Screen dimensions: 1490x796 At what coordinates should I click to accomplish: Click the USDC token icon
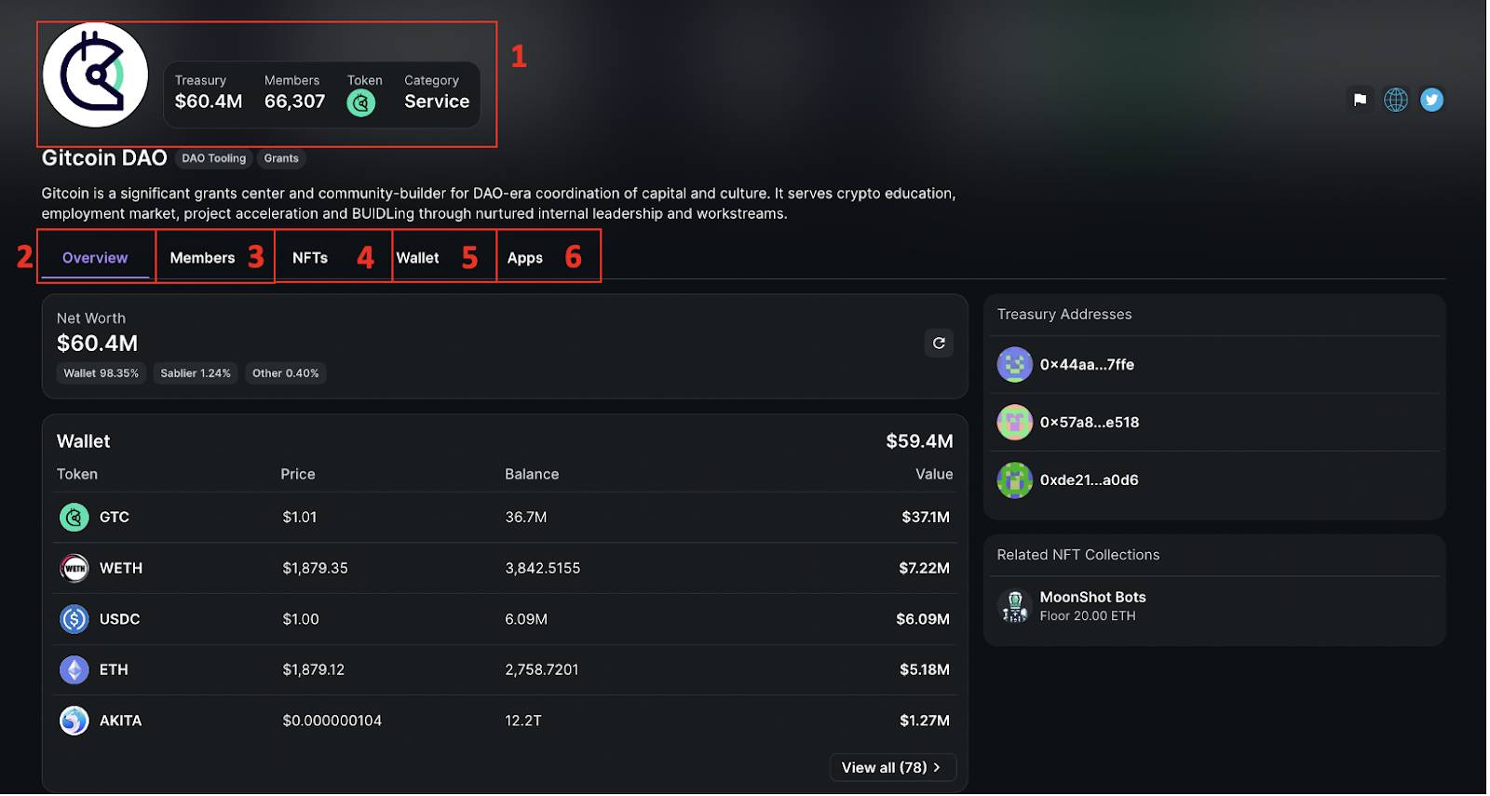coord(74,619)
